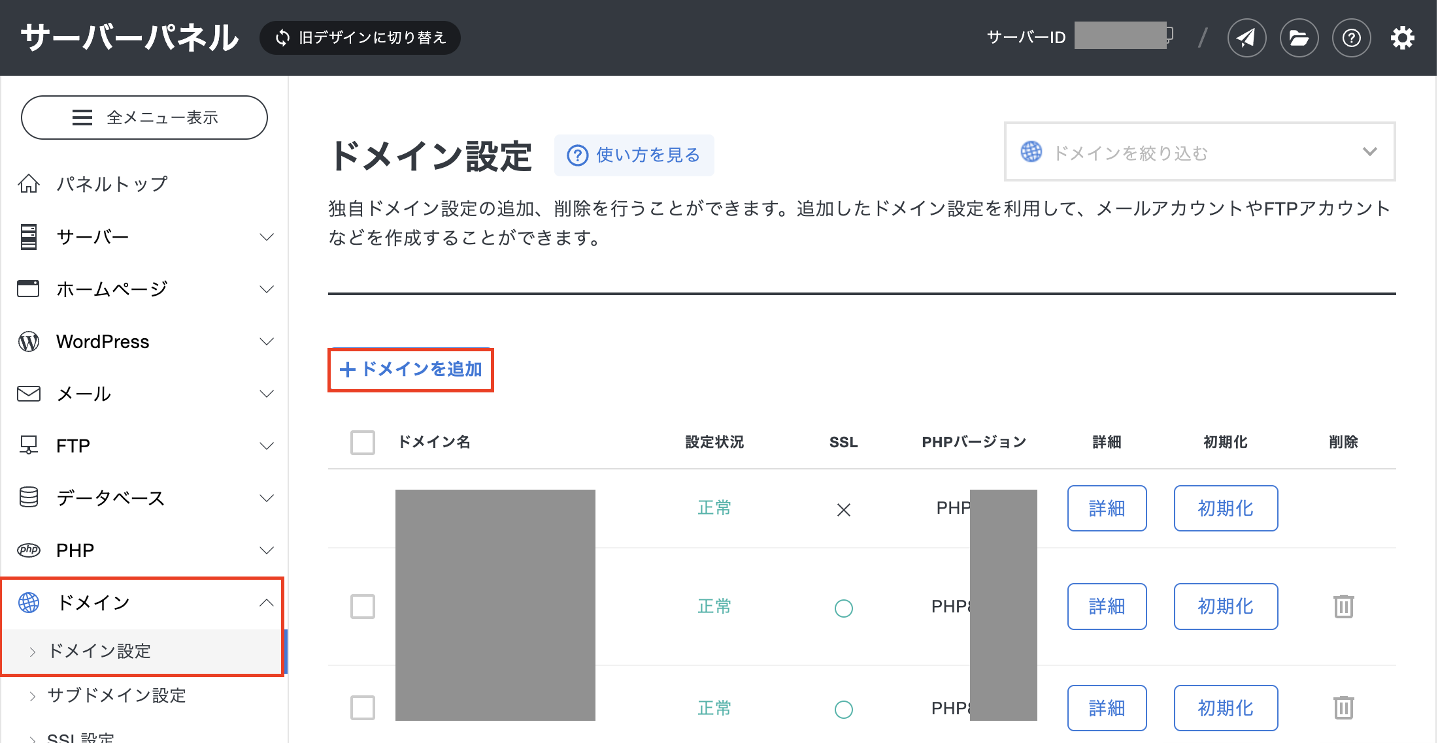Click 正常 status in third domain row

pos(714,708)
